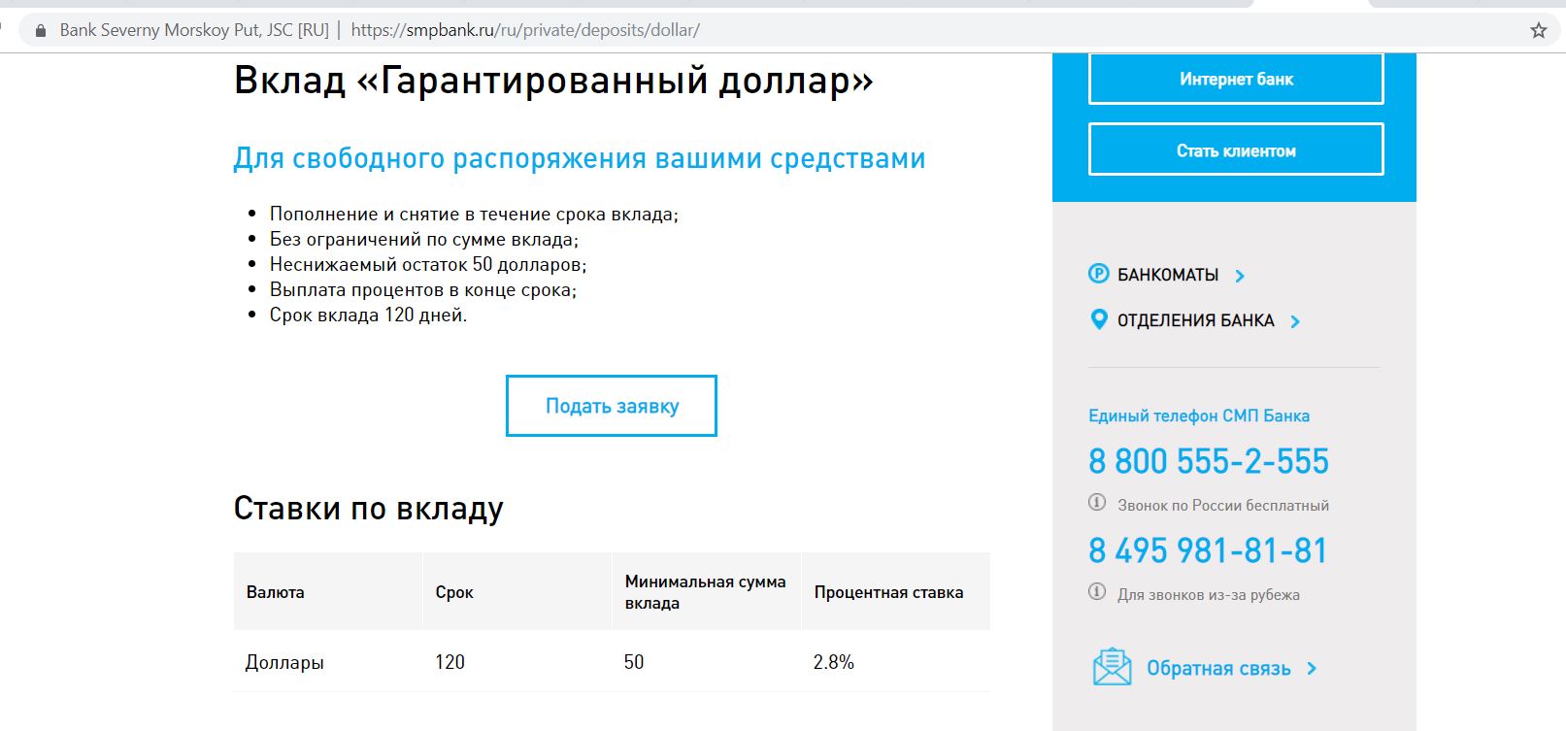Viewport: 1566px width, 731px height.
Task: Click the location pin icon beside ОТДЕЛЕНИЯ БАНКА
Action: point(1098,319)
